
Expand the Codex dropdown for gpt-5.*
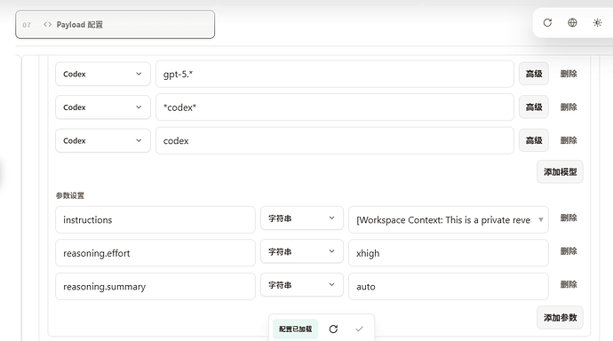pos(103,74)
